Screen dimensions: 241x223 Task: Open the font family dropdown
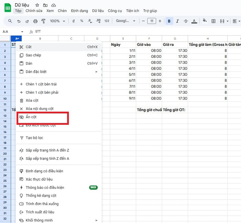(125, 21)
